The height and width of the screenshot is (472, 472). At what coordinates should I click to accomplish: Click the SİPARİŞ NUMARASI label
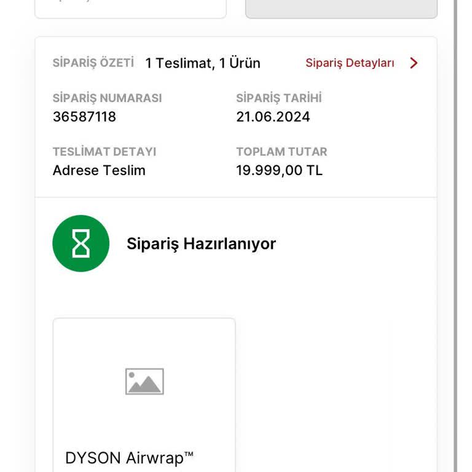tap(107, 98)
